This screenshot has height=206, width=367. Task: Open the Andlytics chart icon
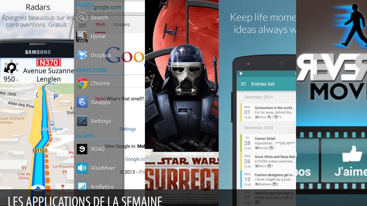[x=82, y=186]
